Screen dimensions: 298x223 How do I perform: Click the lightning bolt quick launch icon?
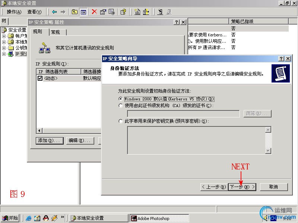click(54, 218)
